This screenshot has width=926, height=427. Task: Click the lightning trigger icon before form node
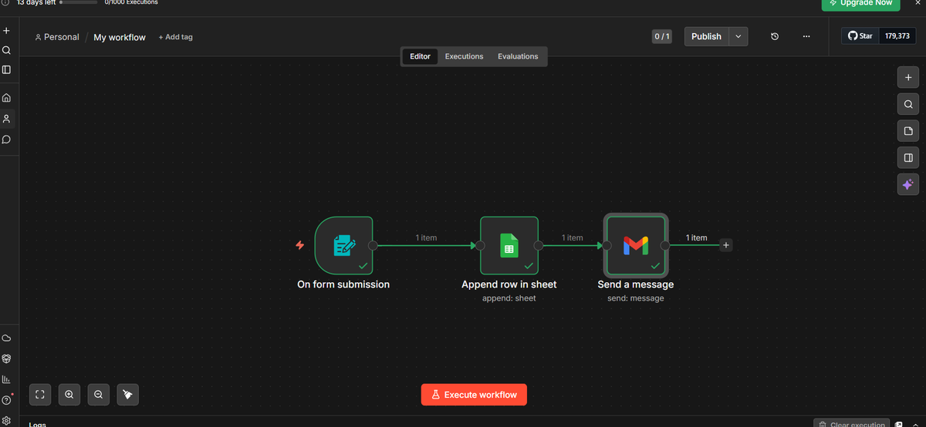point(300,245)
